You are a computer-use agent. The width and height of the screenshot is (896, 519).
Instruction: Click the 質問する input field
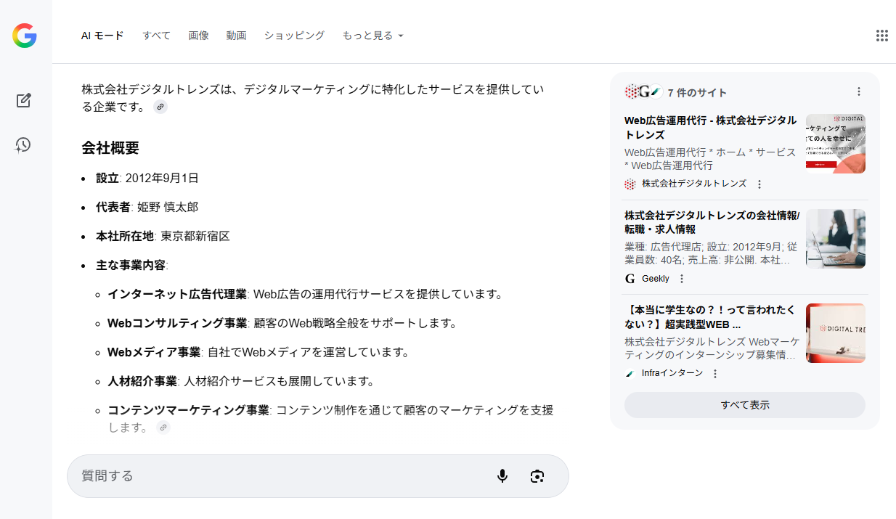tap(276, 476)
